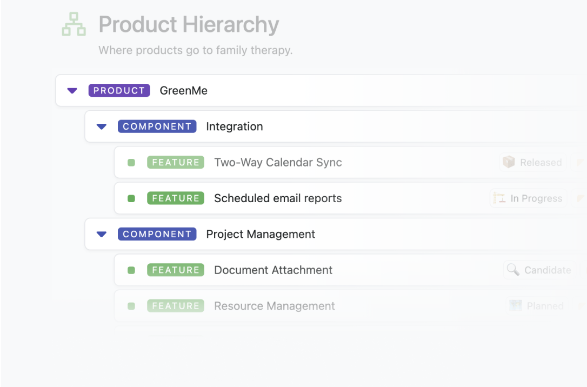Click the Candidate magnifier icon
Viewport: 587px width, 387px height.
point(513,270)
